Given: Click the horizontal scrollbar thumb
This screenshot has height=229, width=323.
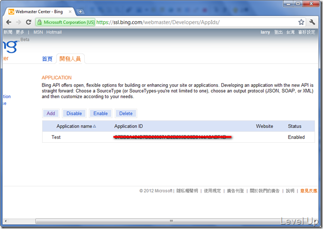Looking at the screenshot, I should (x=171, y=221).
